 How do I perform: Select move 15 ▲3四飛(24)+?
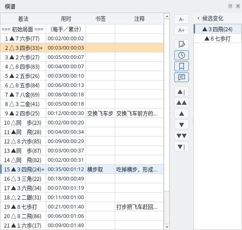pos(82,169)
